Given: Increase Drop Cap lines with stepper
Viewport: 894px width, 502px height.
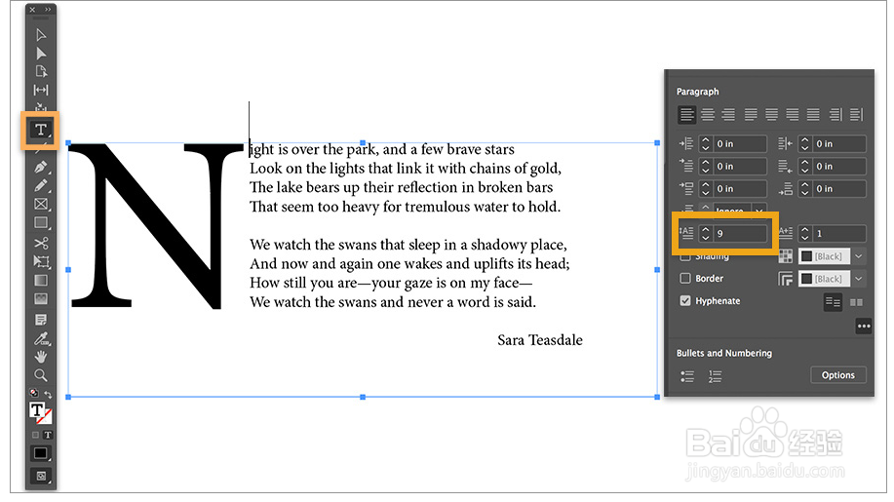Looking at the screenshot, I should tap(706, 230).
